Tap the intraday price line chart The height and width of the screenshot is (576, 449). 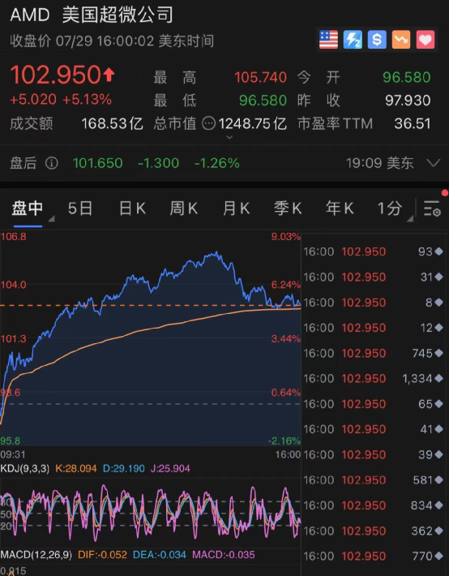151,338
